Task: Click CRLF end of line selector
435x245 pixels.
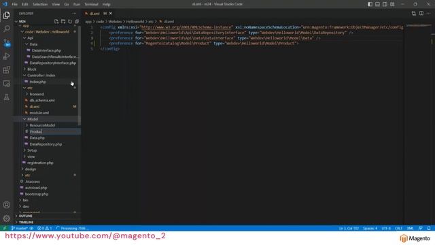Action: click(398, 228)
